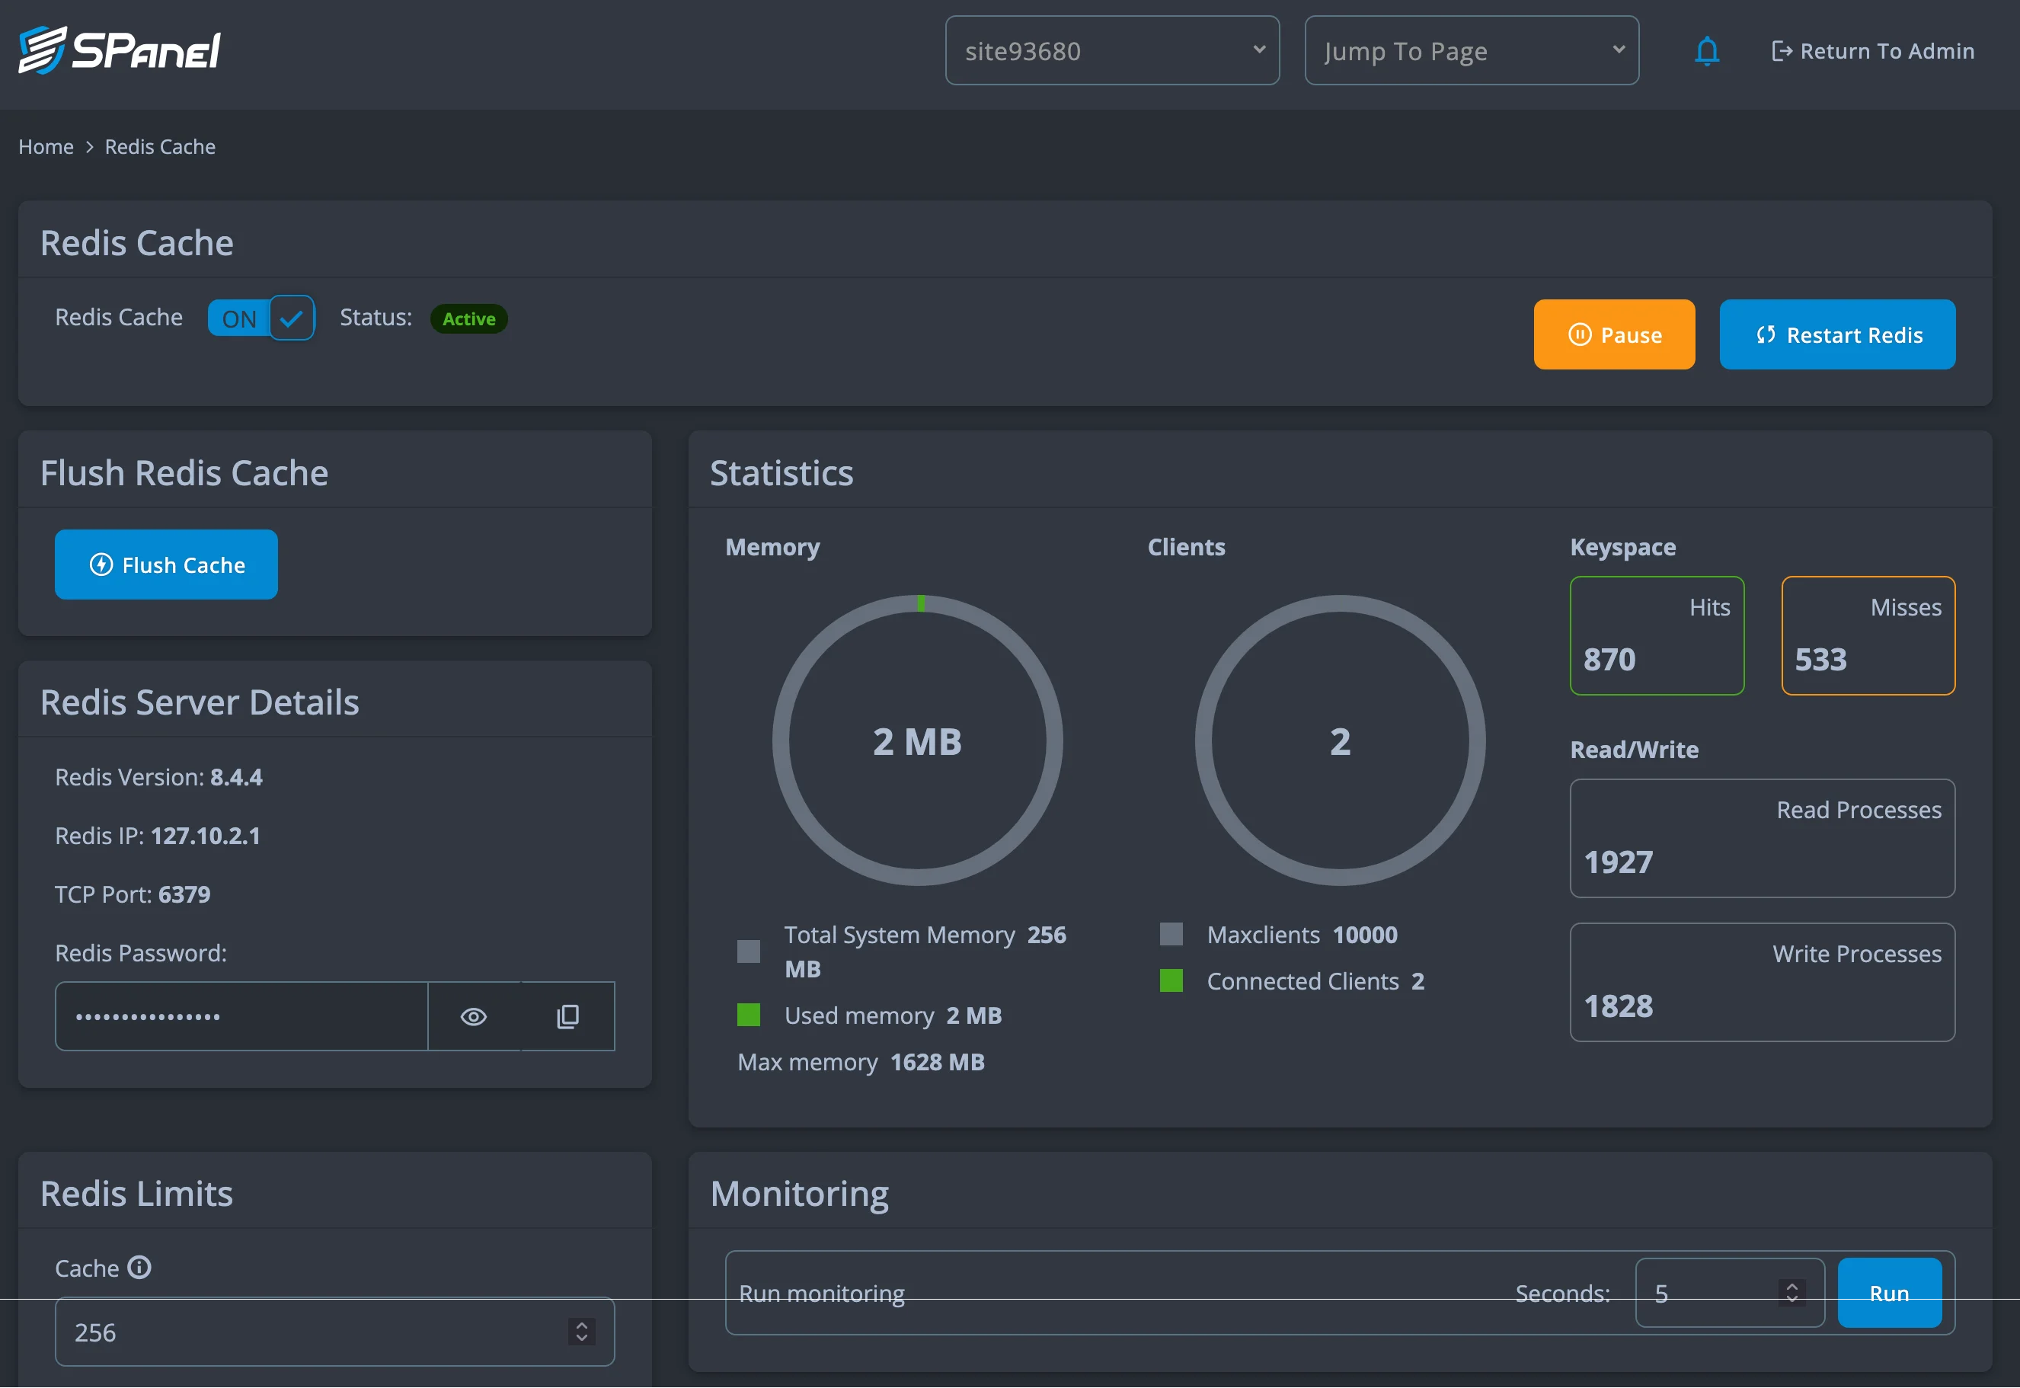Click the green Used memory legend square
The height and width of the screenshot is (1388, 2020).
tap(749, 1015)
